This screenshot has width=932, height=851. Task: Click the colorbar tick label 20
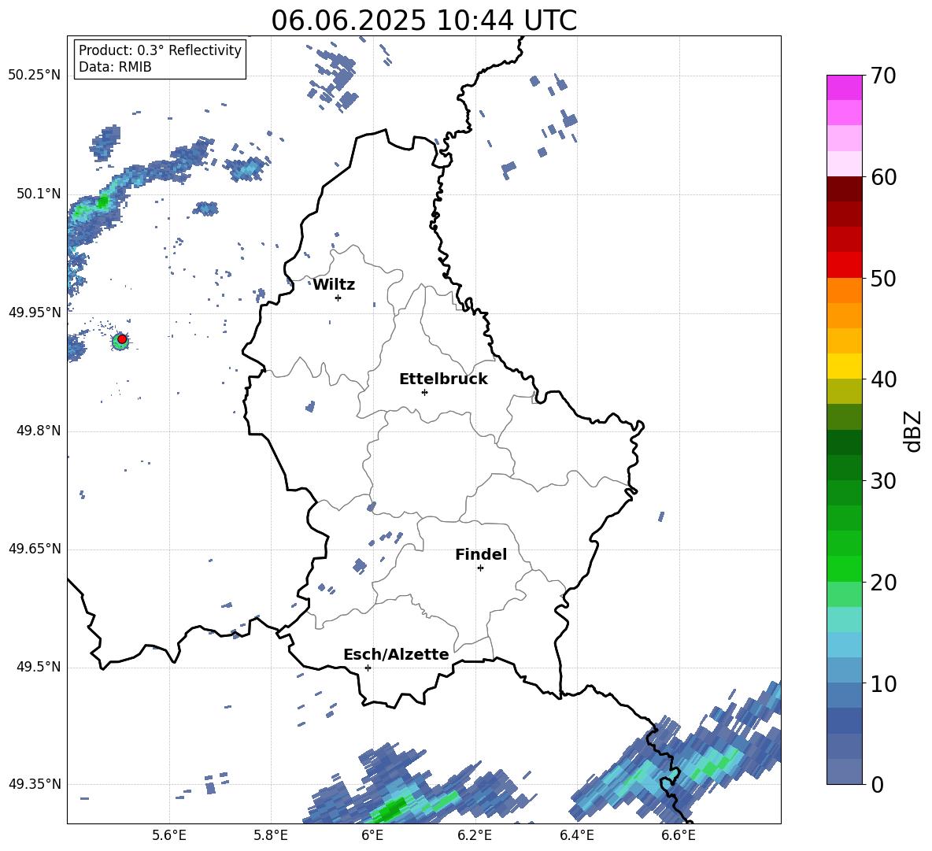click(x=883, y=582)
